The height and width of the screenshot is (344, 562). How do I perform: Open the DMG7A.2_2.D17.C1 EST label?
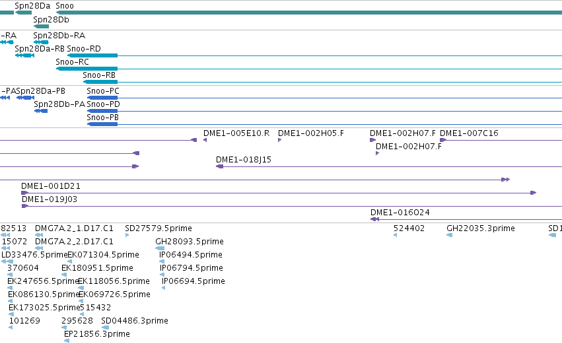(x=74, y=242)
